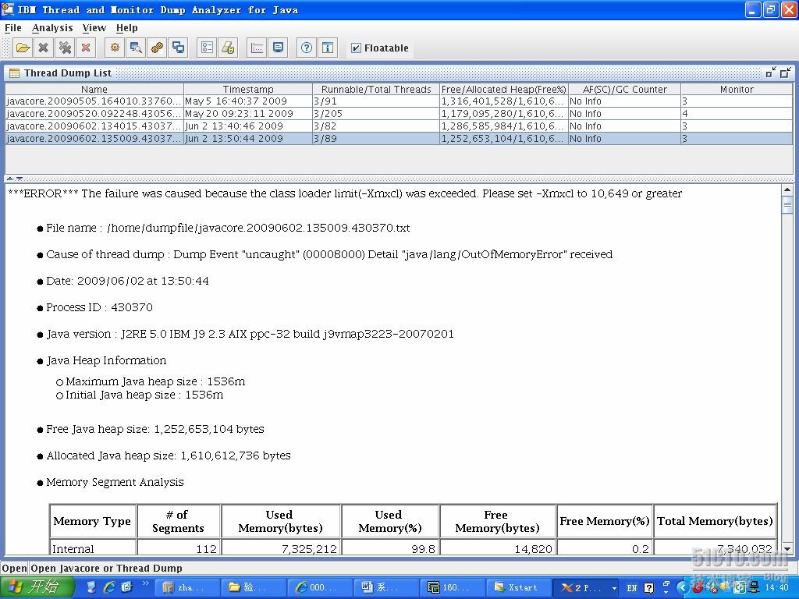Click the double gears compare threads icon
Screen dimensions: 799x599
click(157, 48)
